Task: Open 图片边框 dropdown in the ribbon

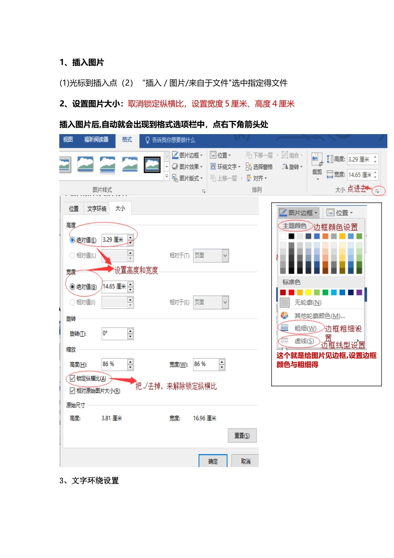Action: [187, 155]
